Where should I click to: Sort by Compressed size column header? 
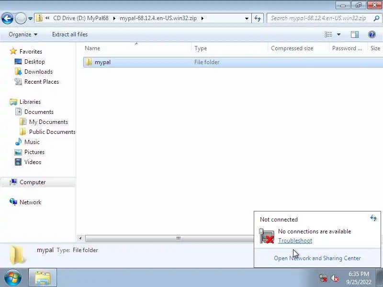(298, 48)
